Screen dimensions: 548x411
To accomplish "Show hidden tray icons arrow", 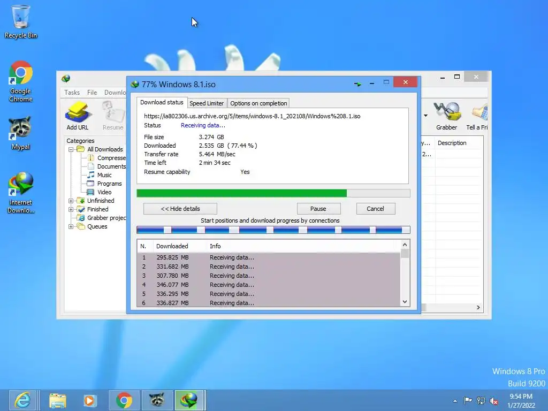I will click(x=455, y=401).
